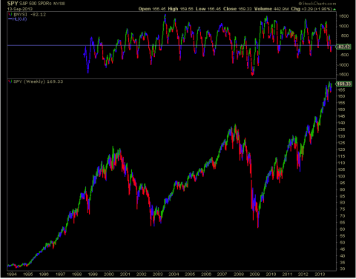
Task: Click the Close price label in header
Action: (230, 9)
